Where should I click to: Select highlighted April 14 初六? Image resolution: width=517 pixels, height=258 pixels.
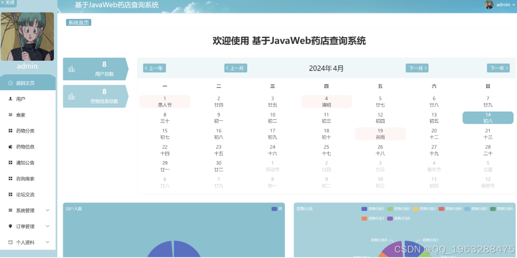click(x=488, y=118)
